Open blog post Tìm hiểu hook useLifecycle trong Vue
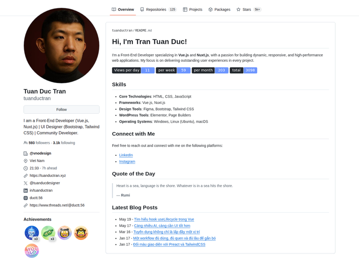 (164, 219)
